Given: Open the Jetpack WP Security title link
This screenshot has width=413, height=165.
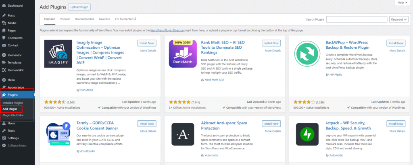Looking at the screenshot, I should (348, 126).
